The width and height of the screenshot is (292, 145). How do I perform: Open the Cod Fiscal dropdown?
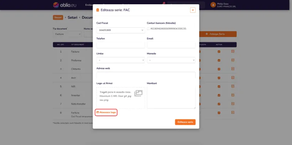click(121, 30)
